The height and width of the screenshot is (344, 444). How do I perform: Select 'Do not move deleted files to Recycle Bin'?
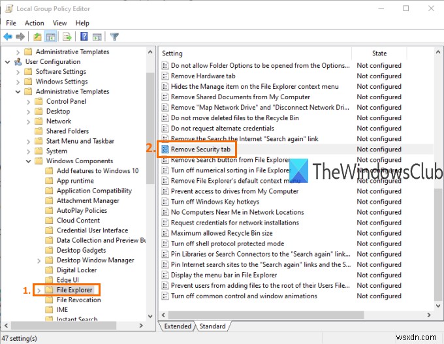[x=235, y=117]
